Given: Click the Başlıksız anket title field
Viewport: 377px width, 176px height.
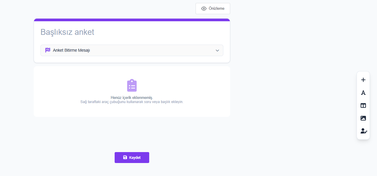Looking at the screenshot, I should click(67, 32).
